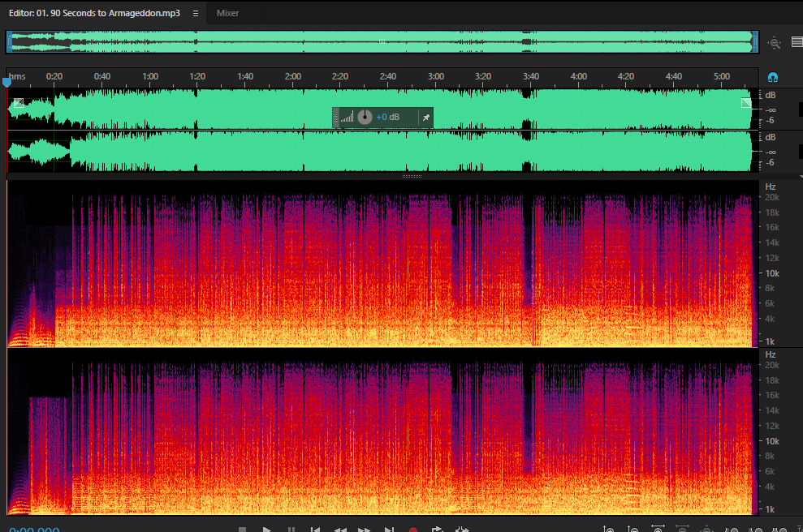Move playhead to previous with transport button
Viewport: 803px width, 532px height.
pos(316,530)
